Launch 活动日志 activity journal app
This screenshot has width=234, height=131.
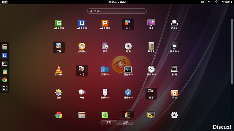point(82,47)
